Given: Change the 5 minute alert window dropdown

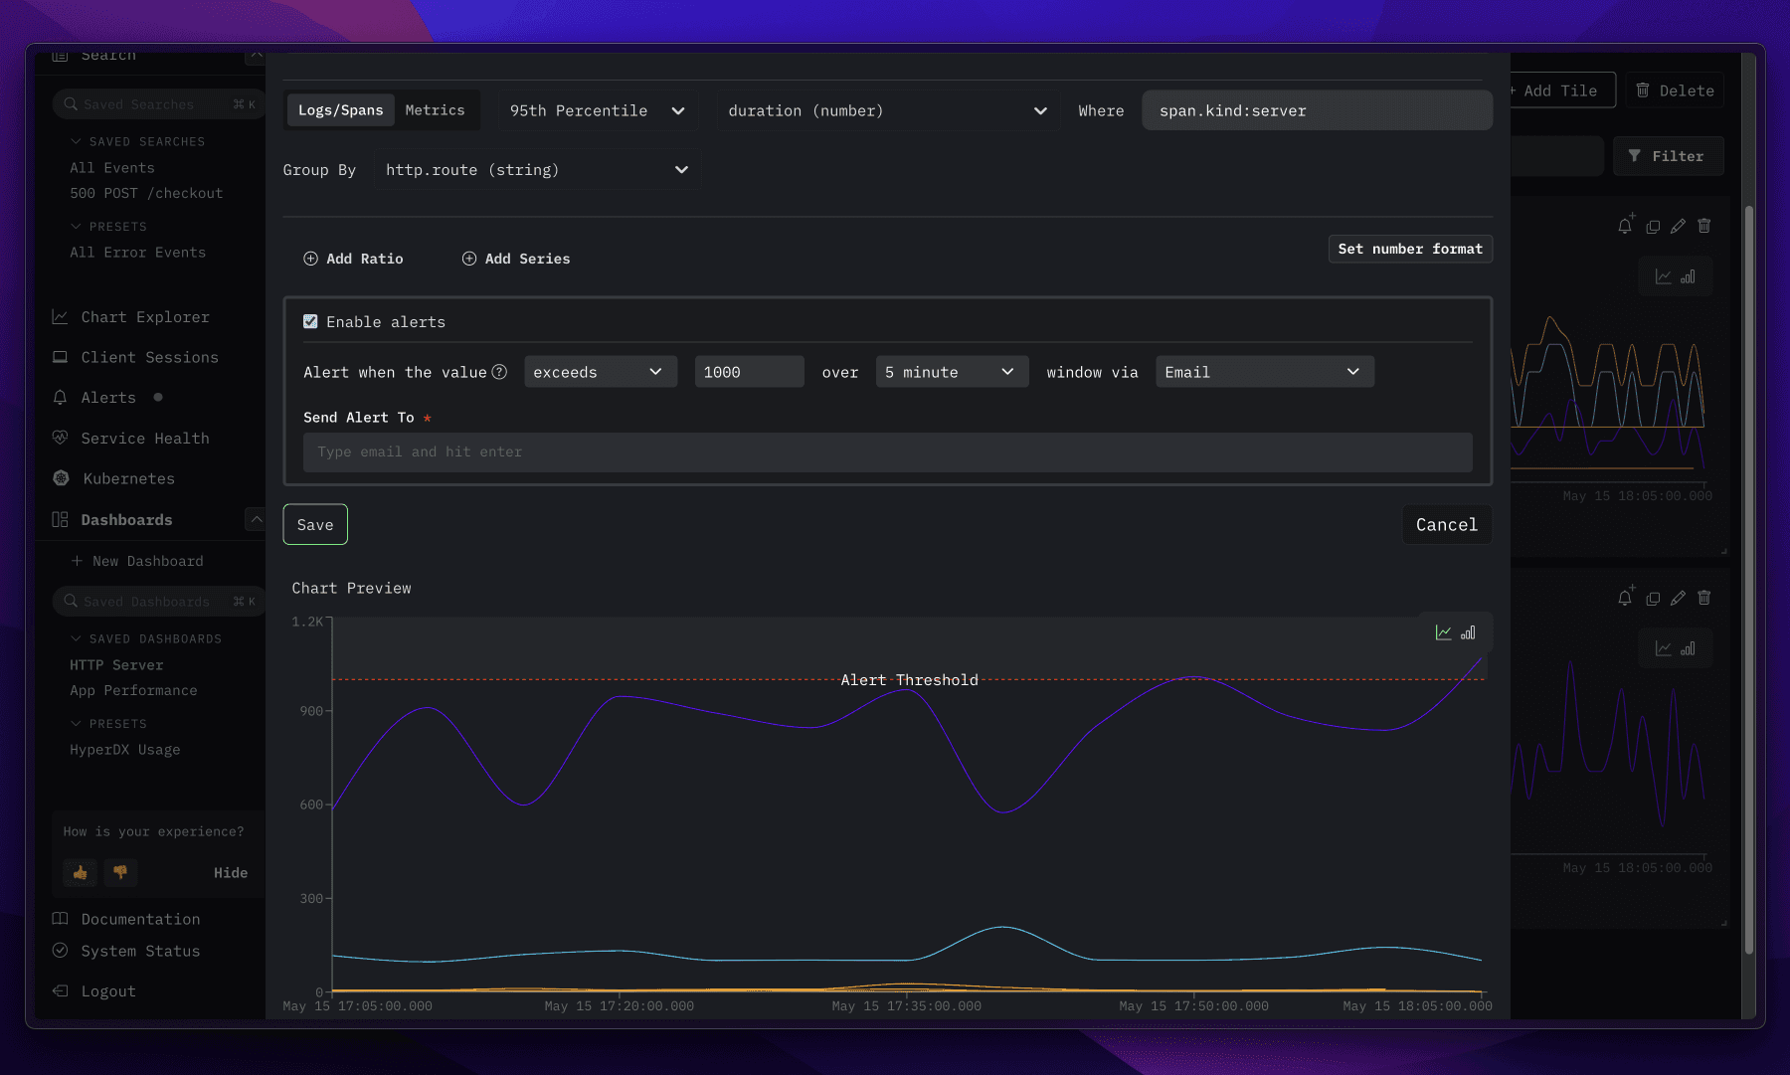Looking at the screenshot, I should [951, 371].
